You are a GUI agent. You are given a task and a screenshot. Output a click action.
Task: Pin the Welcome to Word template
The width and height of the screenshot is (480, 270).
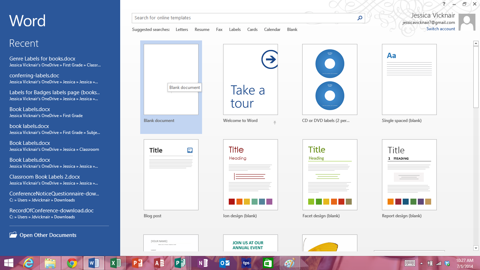coord(274,122)
